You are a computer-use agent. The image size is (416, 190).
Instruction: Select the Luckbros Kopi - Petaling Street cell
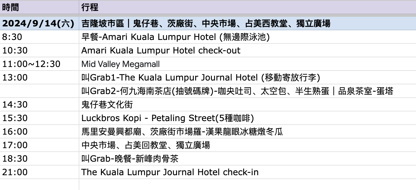pos(247,118)
